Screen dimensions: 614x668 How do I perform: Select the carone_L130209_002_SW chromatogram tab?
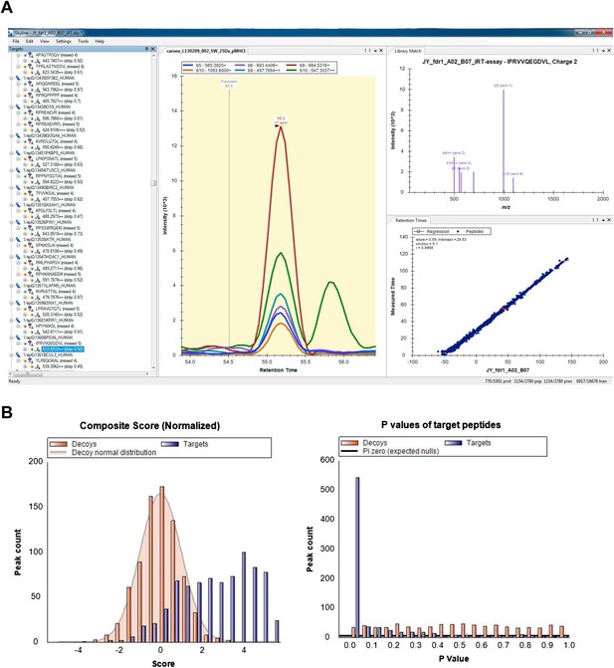click(206, 51)
